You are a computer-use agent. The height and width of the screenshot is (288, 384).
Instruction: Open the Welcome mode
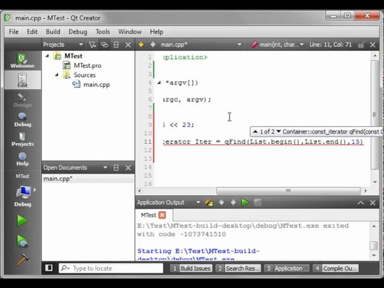pos(23,60)
